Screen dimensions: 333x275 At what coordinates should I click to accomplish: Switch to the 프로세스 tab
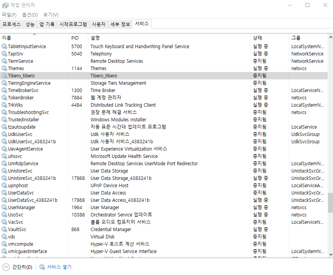coord(12,24)
